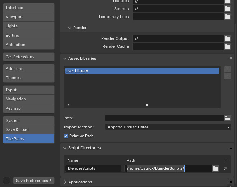Screen dimensions: 237x187
Task: Open the preferences hamburger menu
Action: point(6,181)
